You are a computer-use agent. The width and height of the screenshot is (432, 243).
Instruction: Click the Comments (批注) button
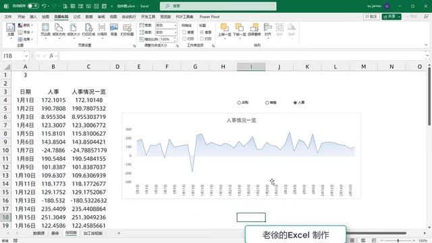pos(371,17)
